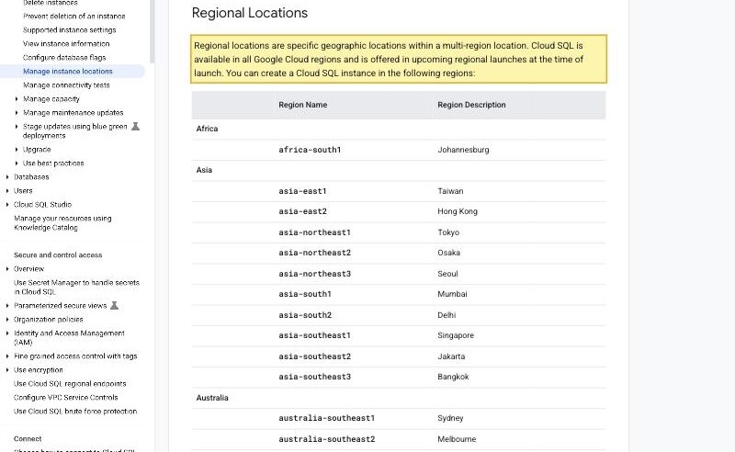Expand Cloud SQL Studio section
Screen dimensions: 735x452
7,205
